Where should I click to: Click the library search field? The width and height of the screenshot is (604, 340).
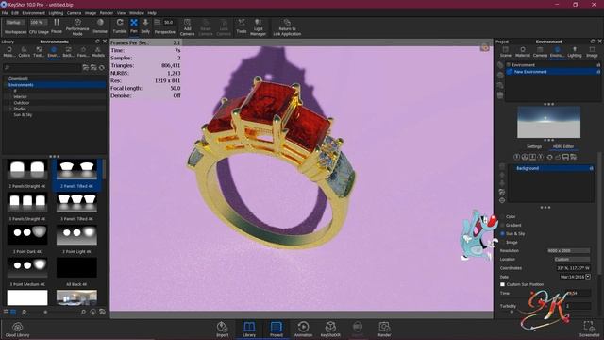coord(42,67)
